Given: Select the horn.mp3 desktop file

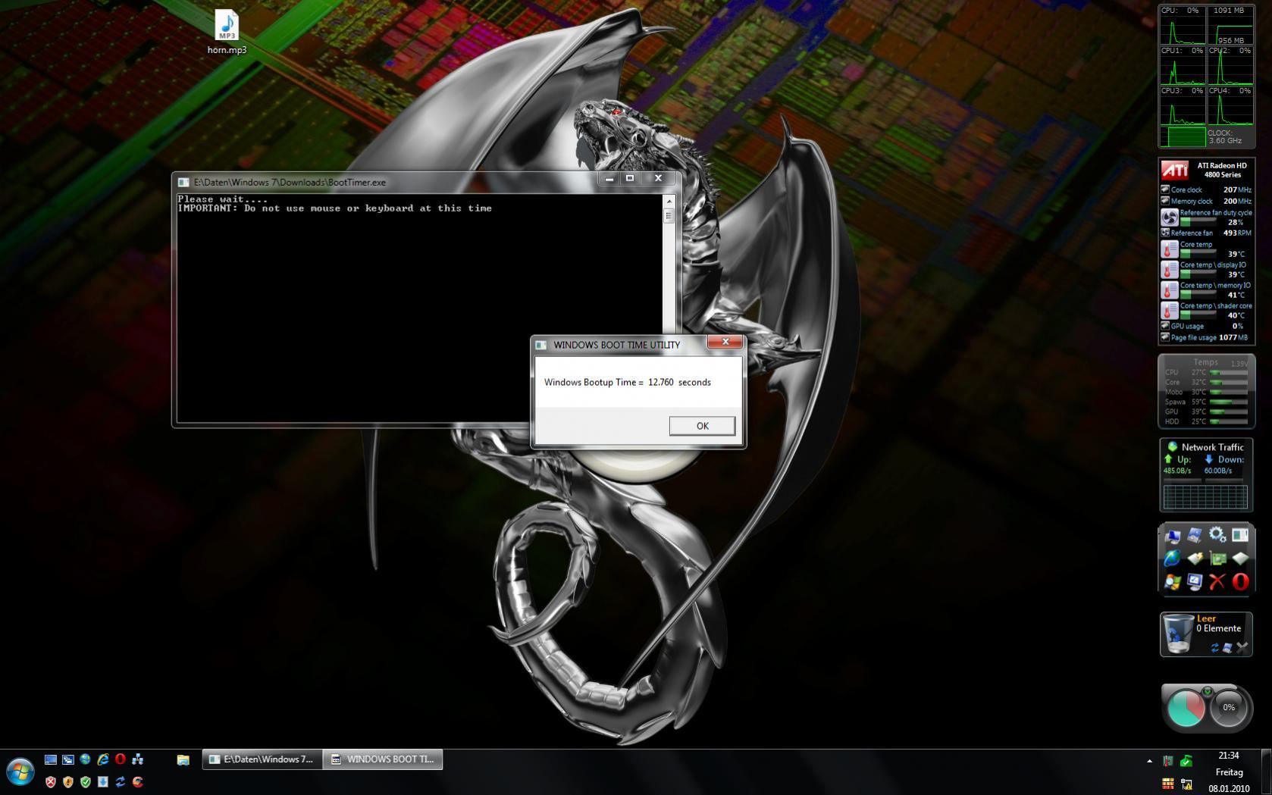Looking at the screenshot, I should coord(227,33).
